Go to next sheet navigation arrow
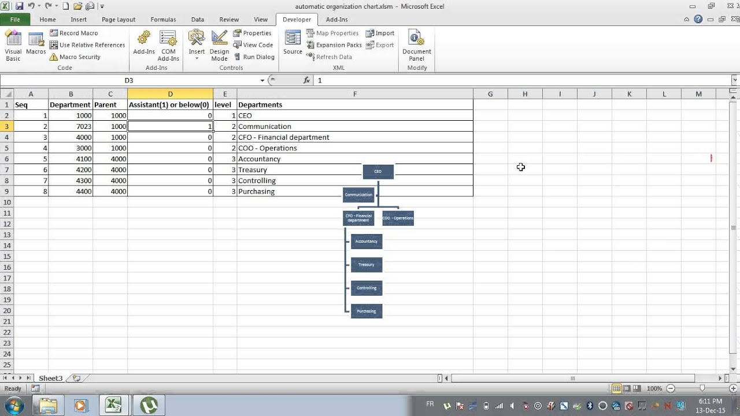The width and height of the screenshot is (740, 416). pyautogui.click(x=20, y=378)
